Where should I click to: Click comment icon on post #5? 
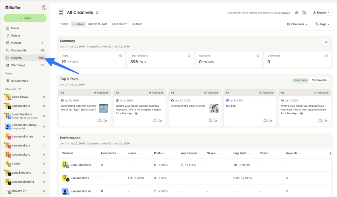click(320, 121)
